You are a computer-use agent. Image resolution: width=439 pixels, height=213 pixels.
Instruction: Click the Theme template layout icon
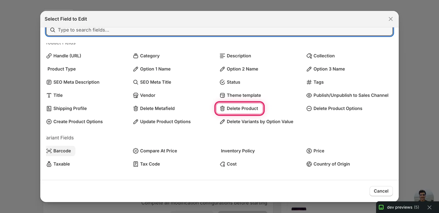click(222, 95)
